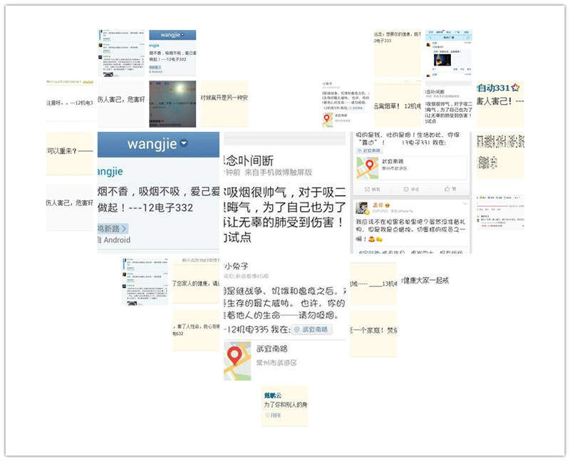The height and width of the screenshot is (461, 570).
Task: Open the wangjie dropdown arrow in large header
Action: click(184, 144)
